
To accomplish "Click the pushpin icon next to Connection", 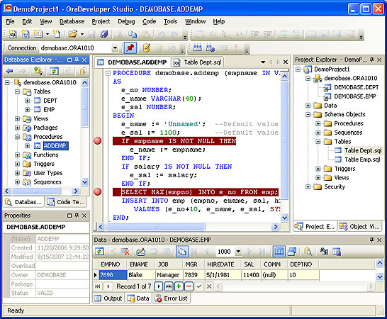I will click(x=130, y=47).
